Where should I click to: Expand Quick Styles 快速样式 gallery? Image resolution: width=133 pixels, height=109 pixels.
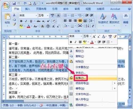[103, 20]
